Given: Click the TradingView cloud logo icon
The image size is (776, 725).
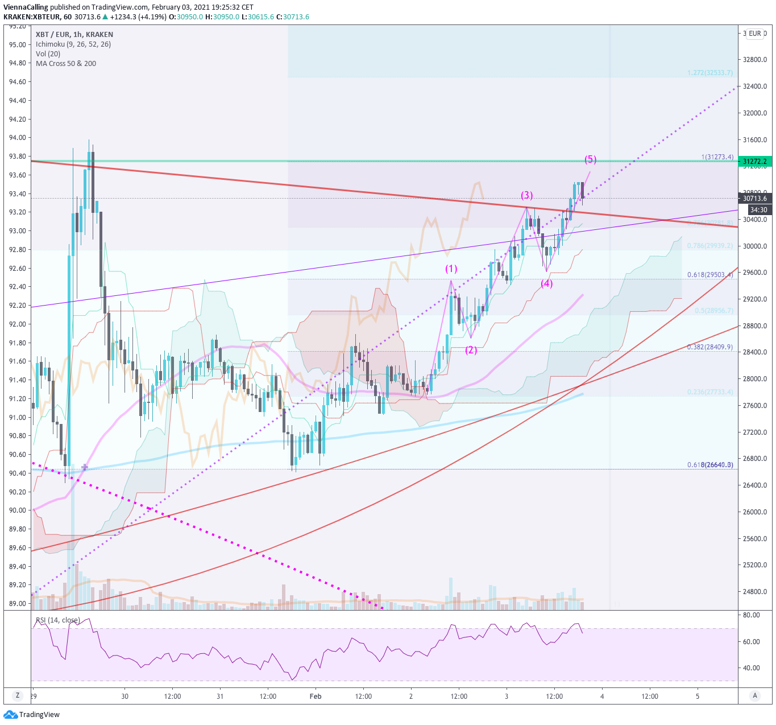Looking at the screenshot, I should tap(10, 715).
